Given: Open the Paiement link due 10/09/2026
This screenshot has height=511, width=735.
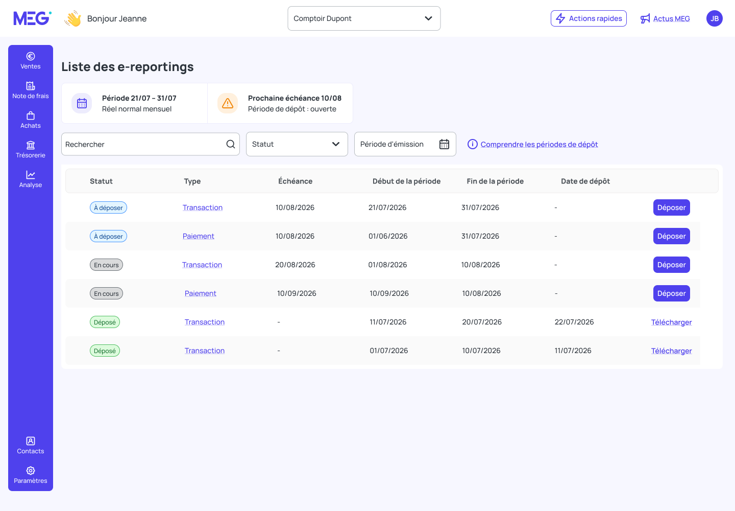Looking at the screenshot, I should tap(201, 293).
